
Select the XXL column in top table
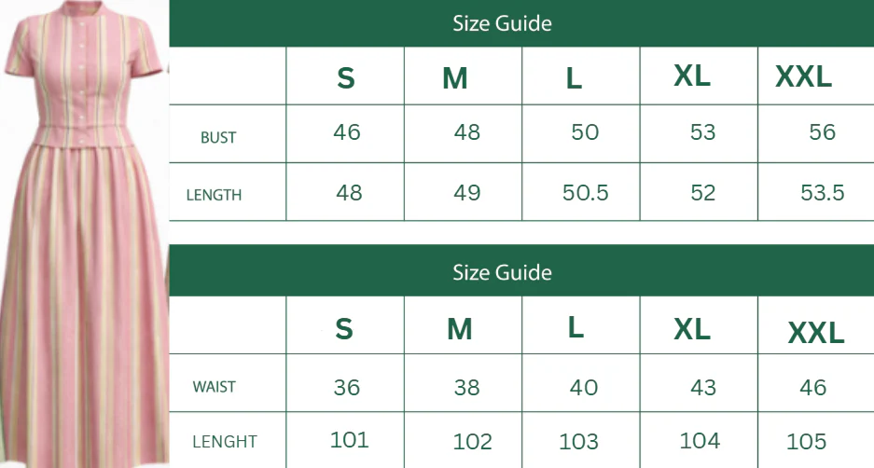tap(803, 76)
